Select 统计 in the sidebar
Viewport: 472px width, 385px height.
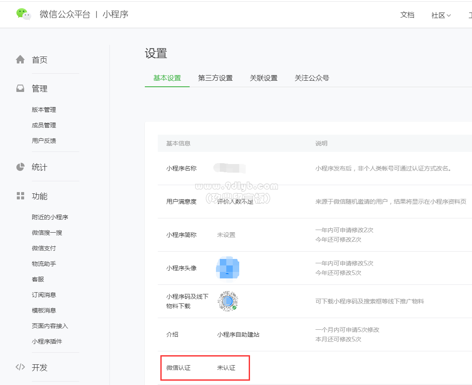pos(40,167)
